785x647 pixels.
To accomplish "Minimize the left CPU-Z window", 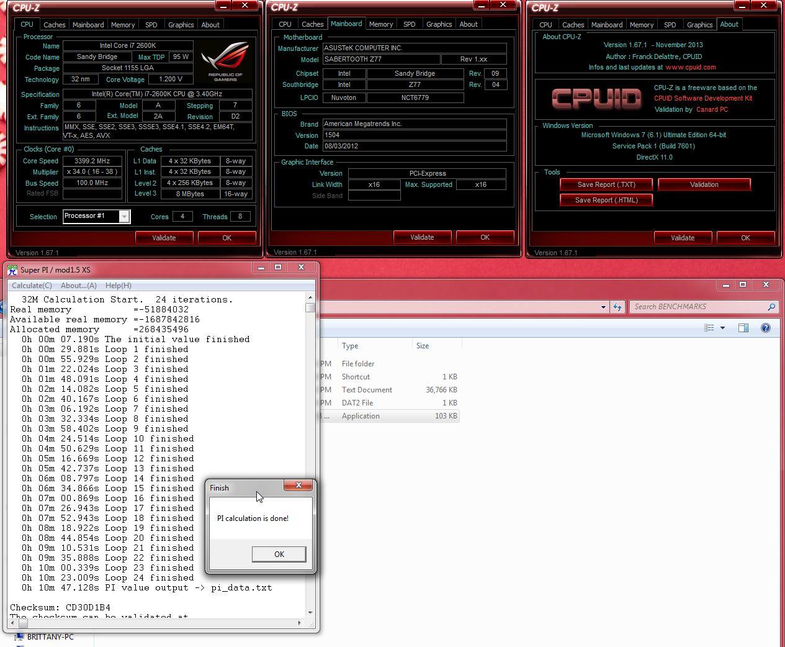I will (x=224, y=5).
